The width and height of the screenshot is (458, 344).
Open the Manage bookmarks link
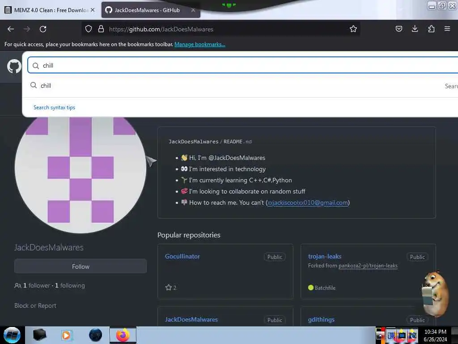pyautogui.click(x=200, y=44)
